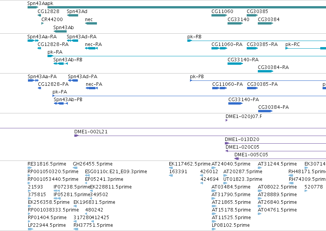Image resolution: width=326 pixels, height=231 pixels.
Task: Select the CG30385 gene feature
Action: [252, 15]
